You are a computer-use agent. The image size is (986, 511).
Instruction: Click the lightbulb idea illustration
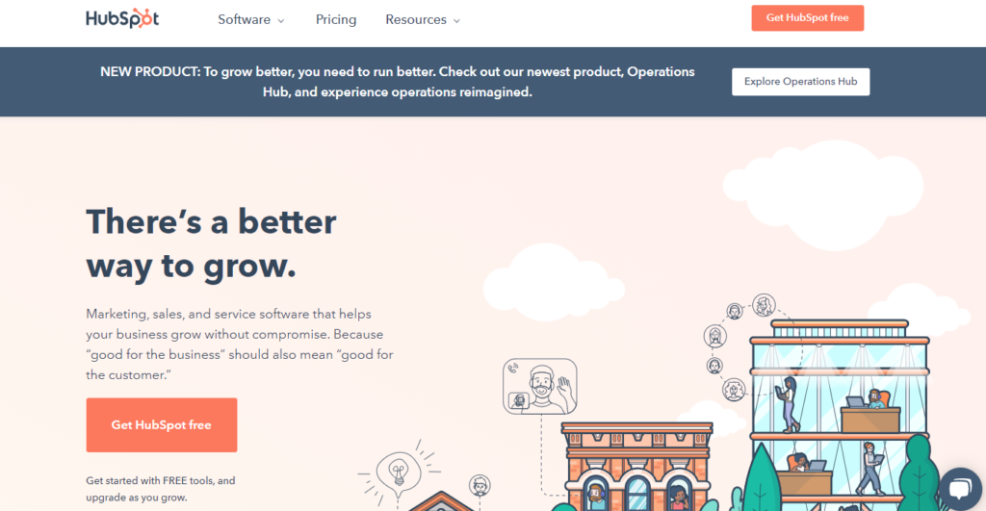tap(398, 472)
